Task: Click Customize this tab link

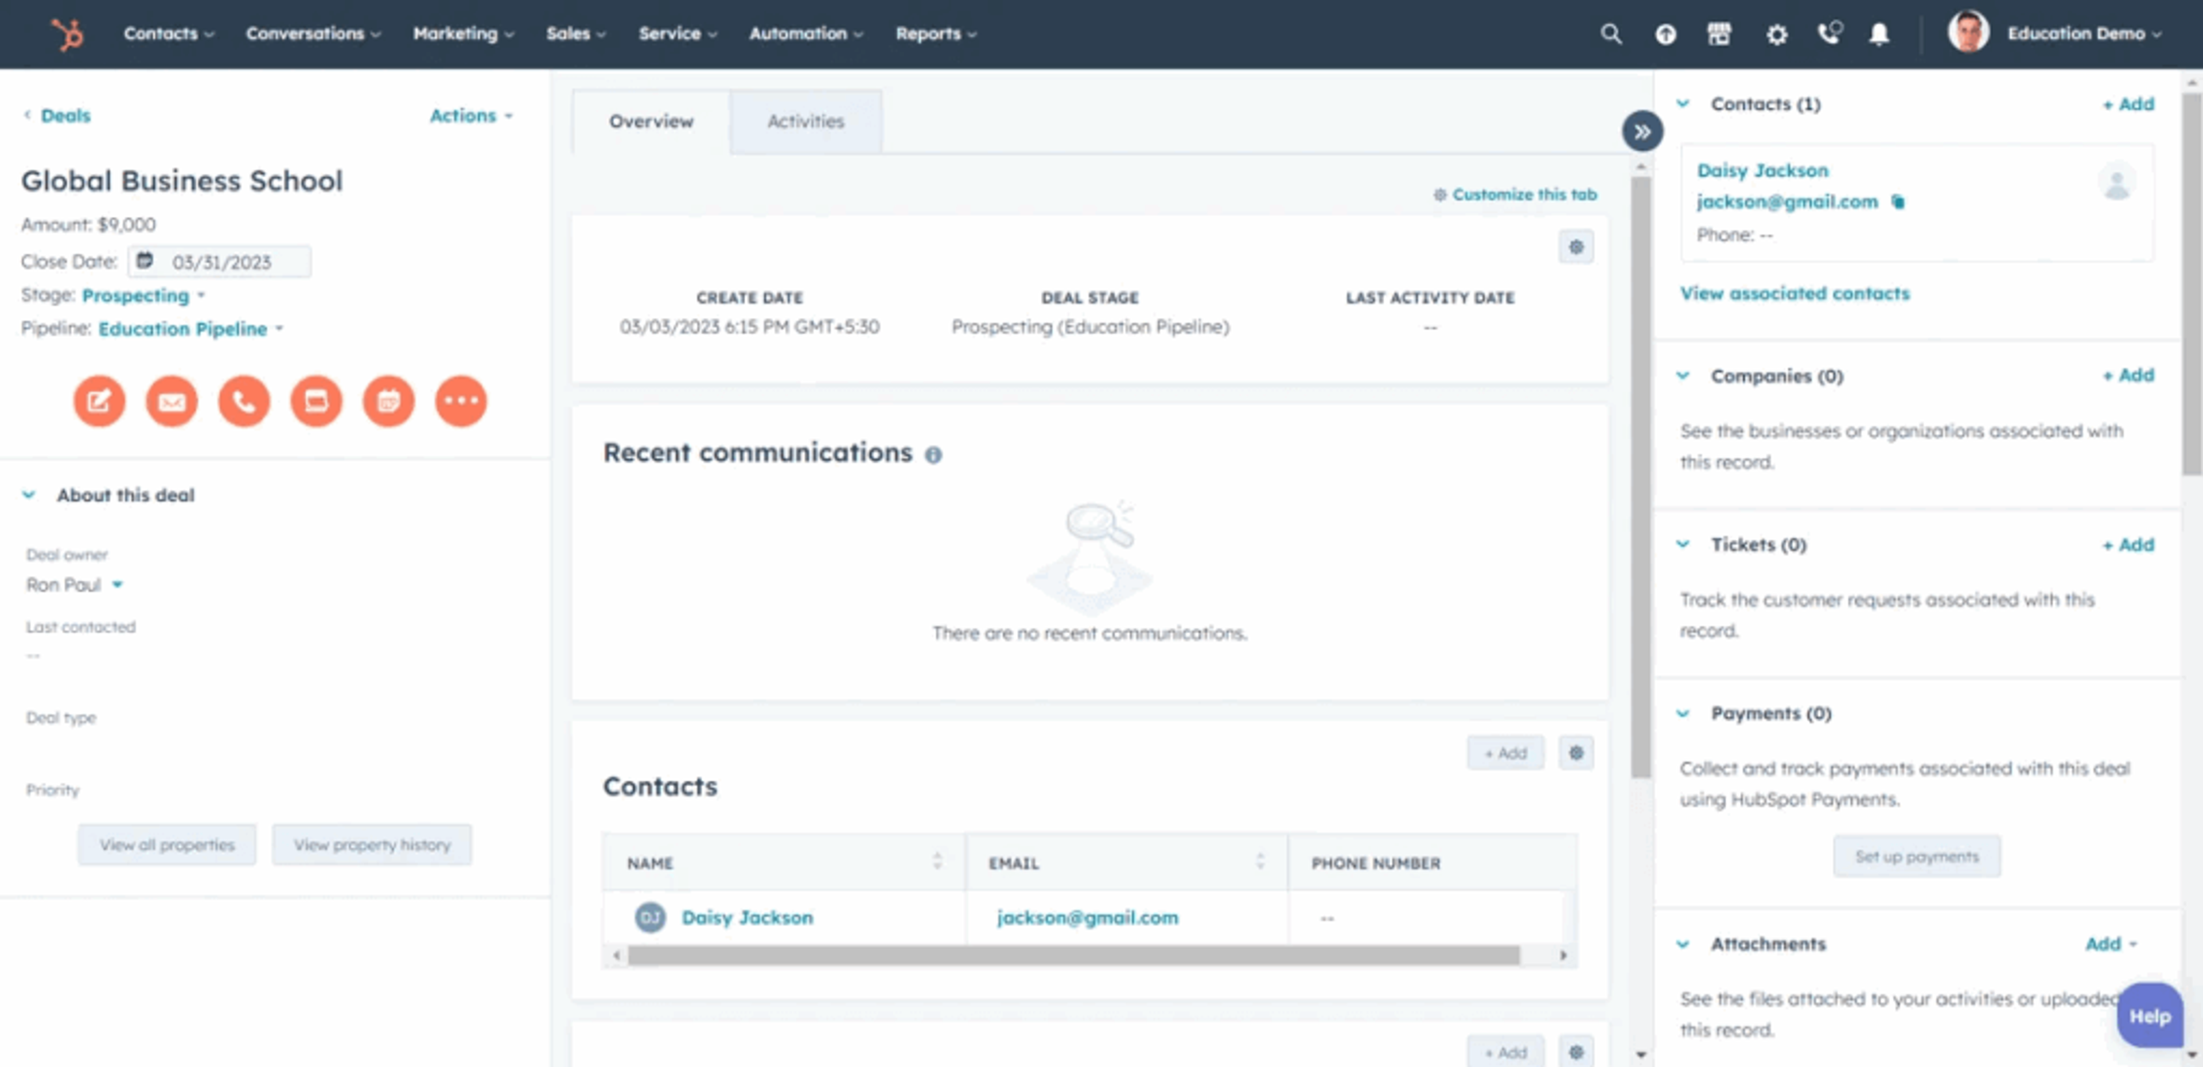Action: coord(1515,195)
